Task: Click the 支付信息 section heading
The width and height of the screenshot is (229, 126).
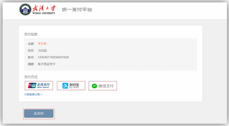Action: tap(31, 34)
